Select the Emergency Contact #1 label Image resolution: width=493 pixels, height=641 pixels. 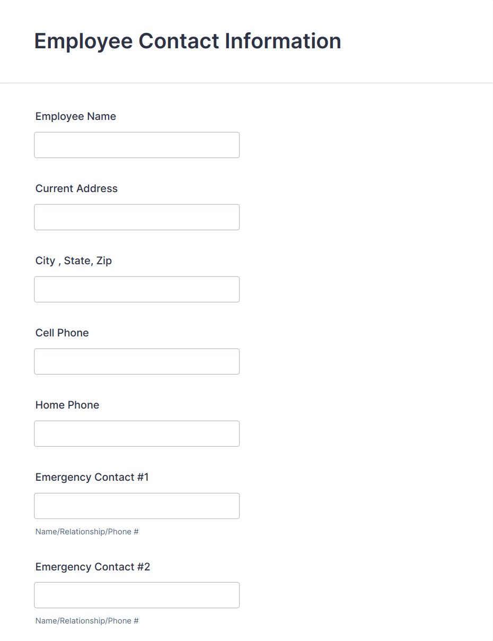coord(92,477)
